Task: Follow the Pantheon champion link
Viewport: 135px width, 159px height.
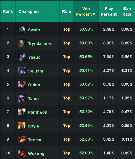Action: pos(38,112)
